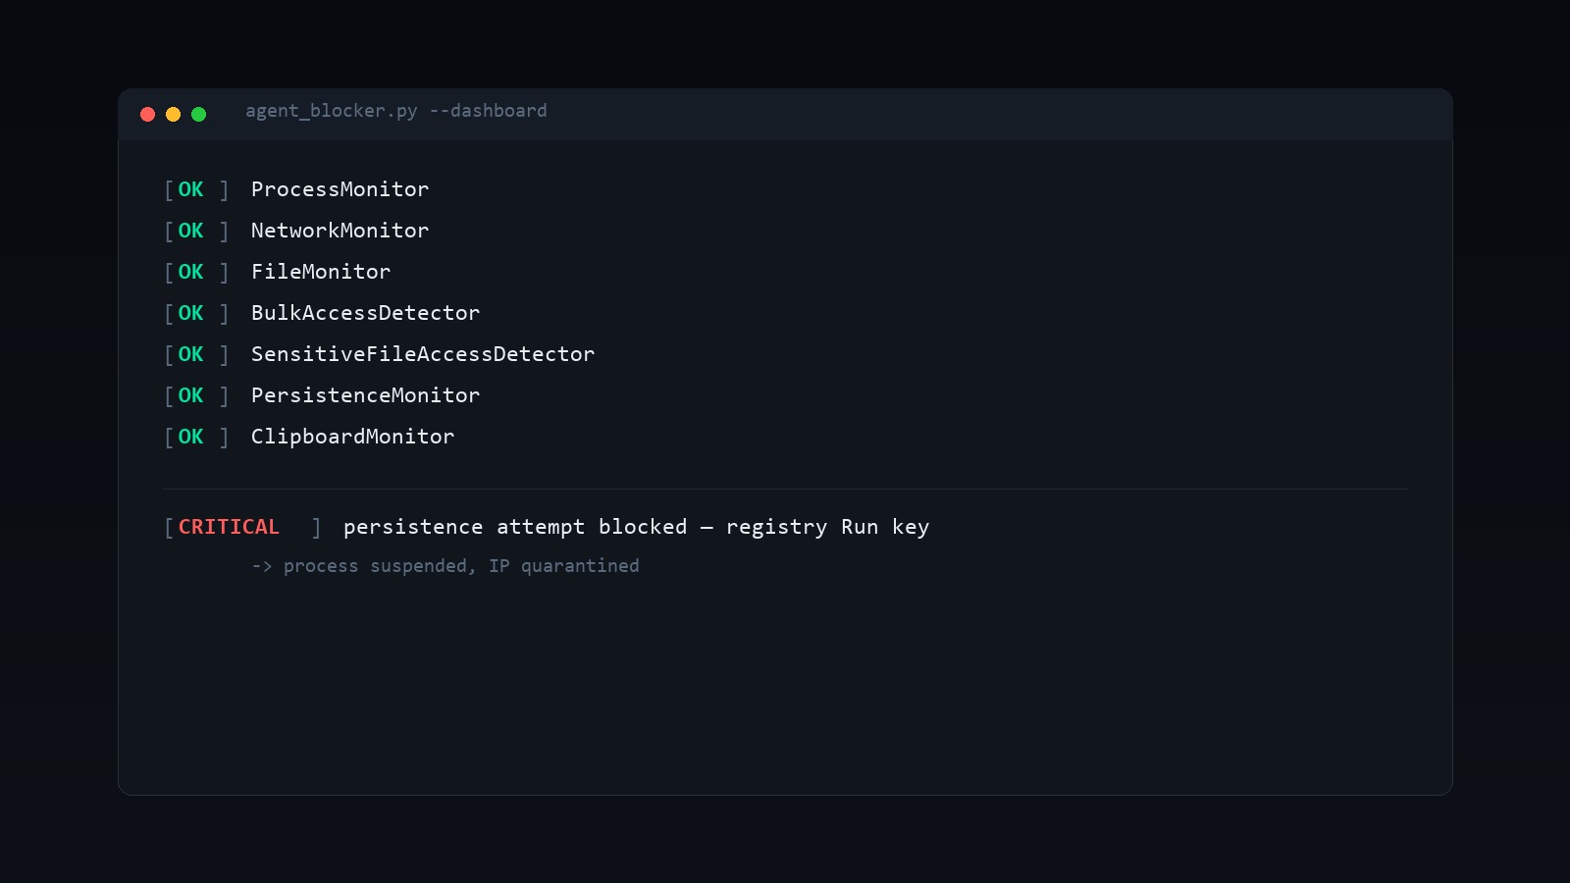Select the ProcessMonitor entry
1570x883 pixels.
click(x=340, y=189)
